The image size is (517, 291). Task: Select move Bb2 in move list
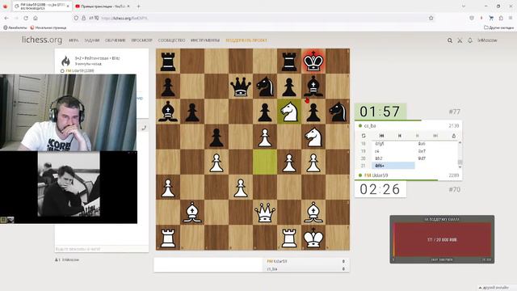coord(379,158)
